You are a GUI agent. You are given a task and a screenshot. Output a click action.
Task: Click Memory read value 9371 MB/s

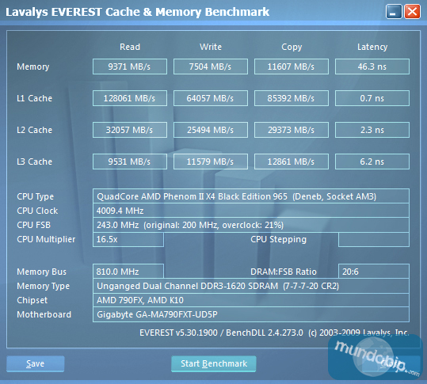130,67
